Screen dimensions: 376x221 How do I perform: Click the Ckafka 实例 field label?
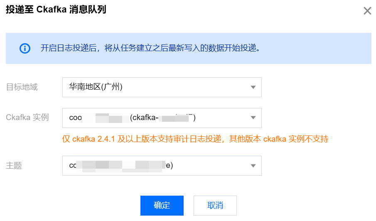(27, 118)
